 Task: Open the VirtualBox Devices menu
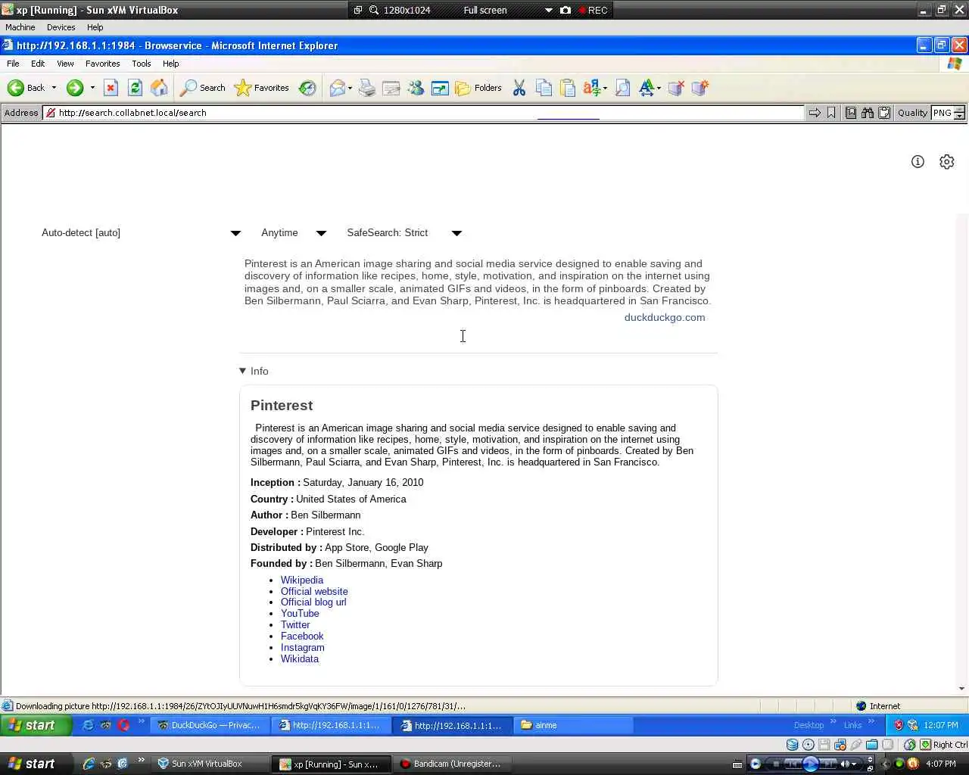(61, 27)
